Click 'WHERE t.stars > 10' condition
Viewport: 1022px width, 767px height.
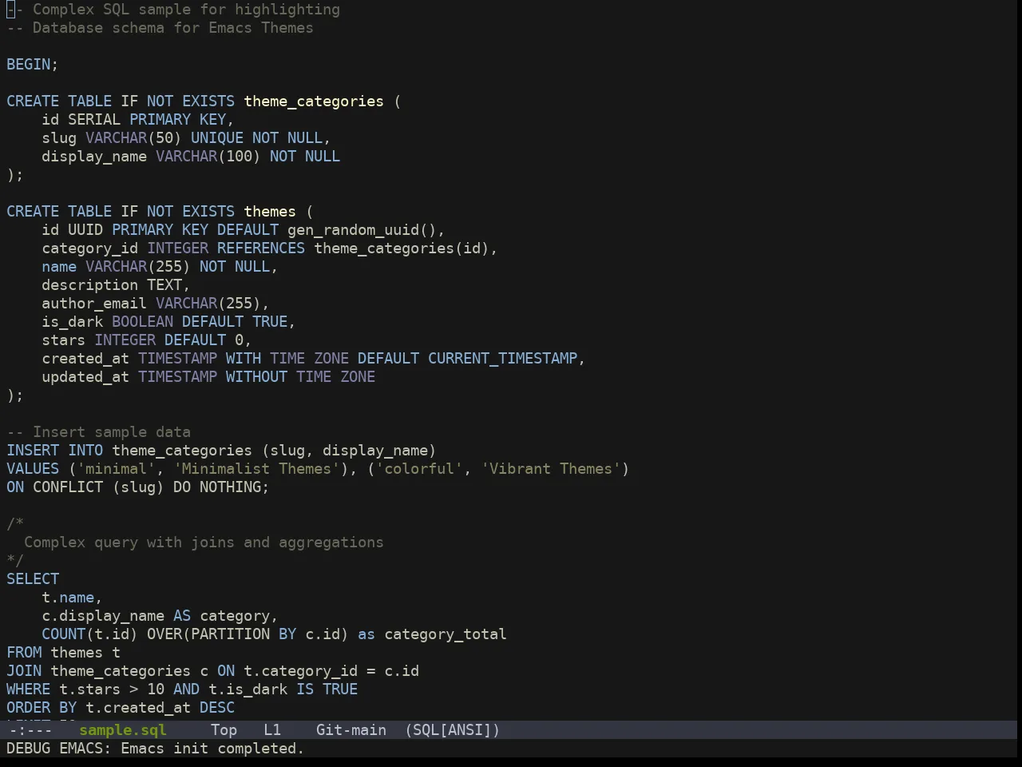(85, 690)
